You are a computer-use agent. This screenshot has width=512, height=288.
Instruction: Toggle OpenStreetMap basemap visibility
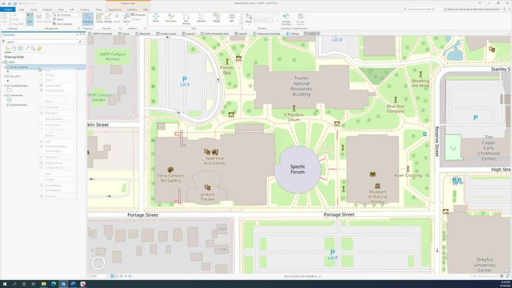(8, 105)
